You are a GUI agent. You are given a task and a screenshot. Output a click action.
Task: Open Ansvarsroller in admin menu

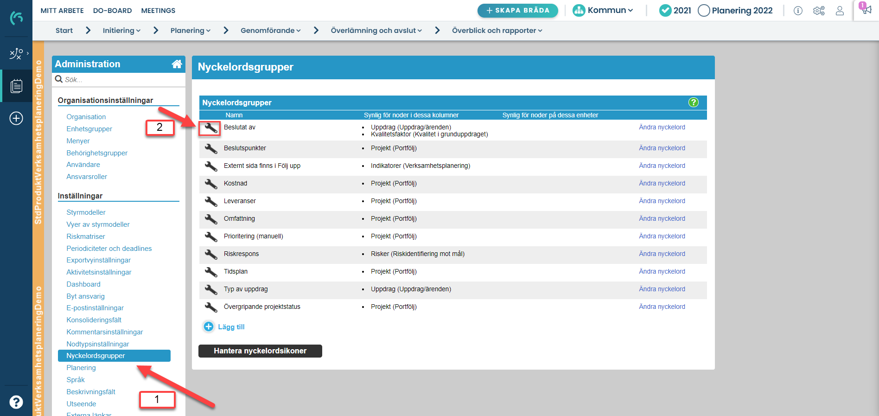pos(87,177)
